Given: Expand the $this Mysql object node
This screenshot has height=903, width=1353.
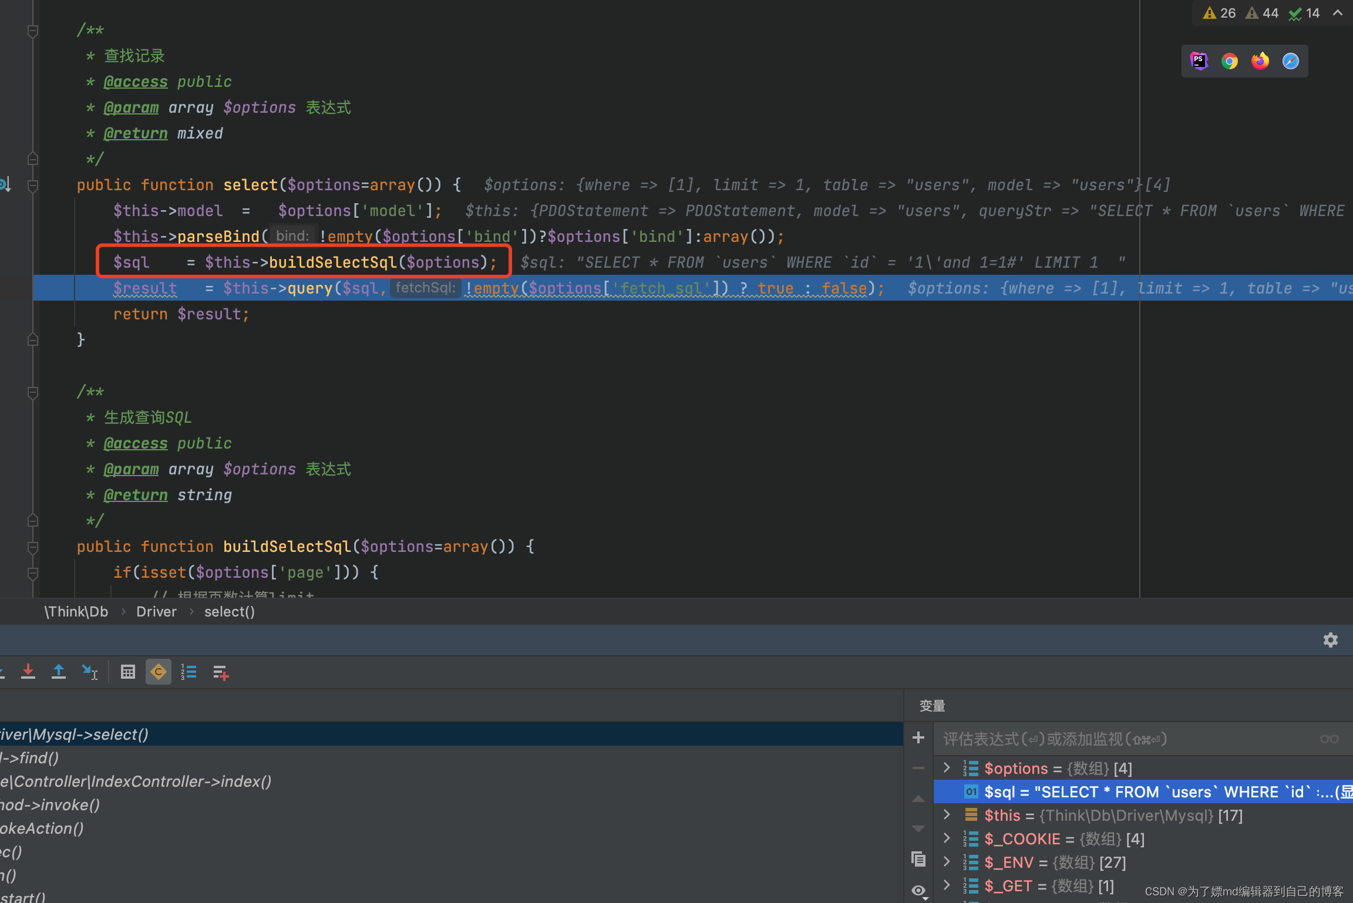Looking at the screenshot, I should 947,815.
